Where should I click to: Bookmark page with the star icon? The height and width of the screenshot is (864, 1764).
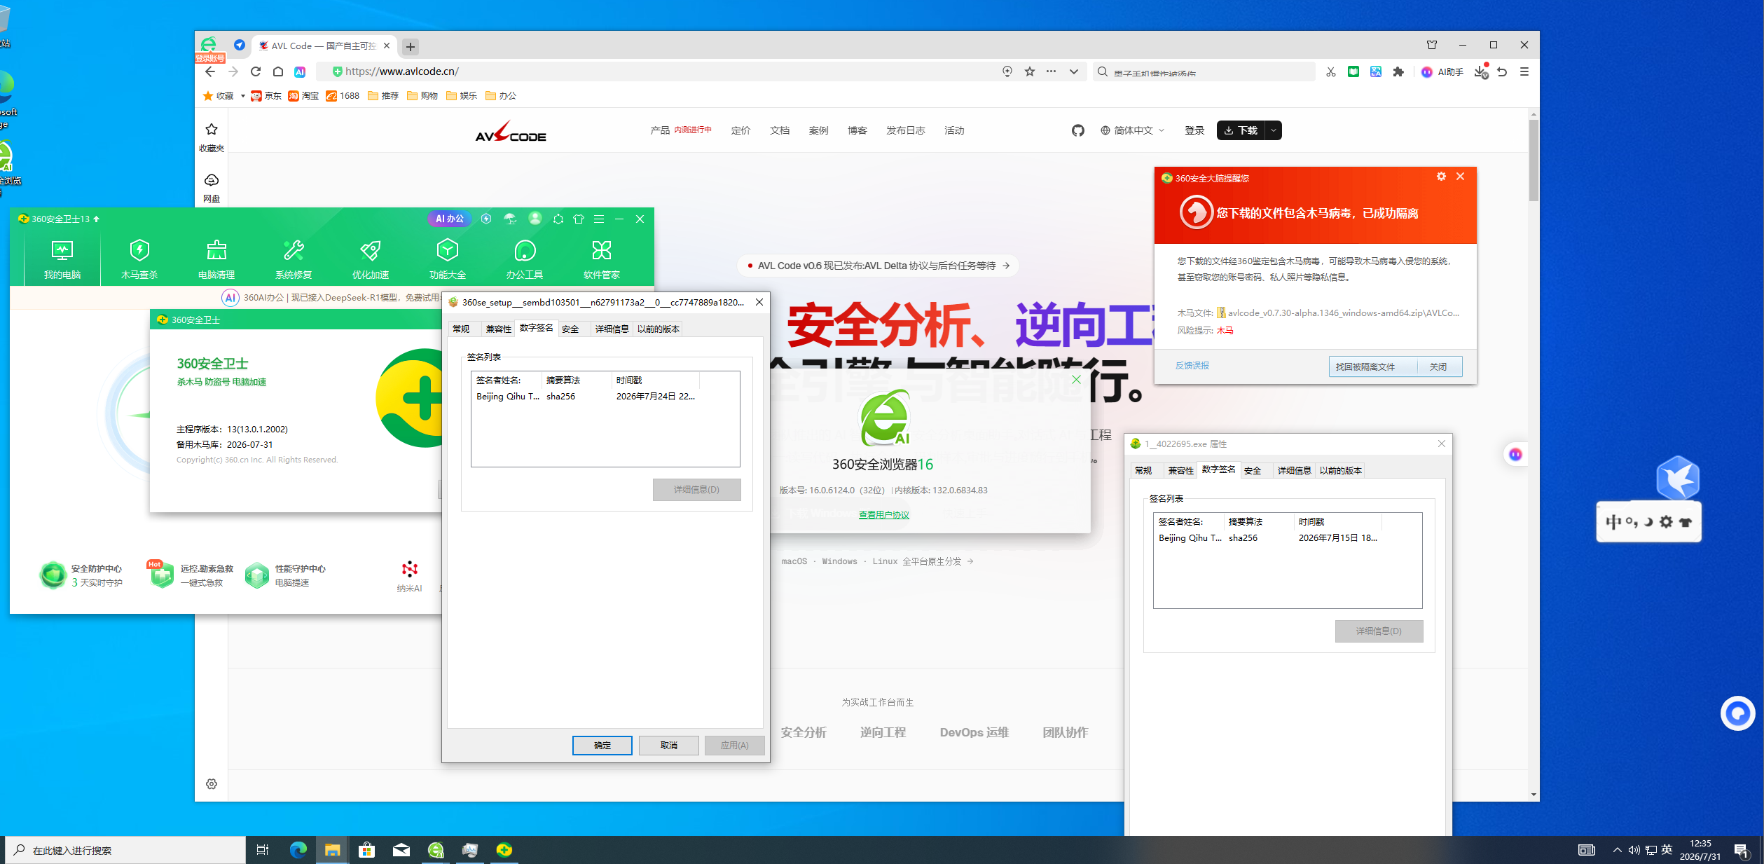pos(1030,71)
